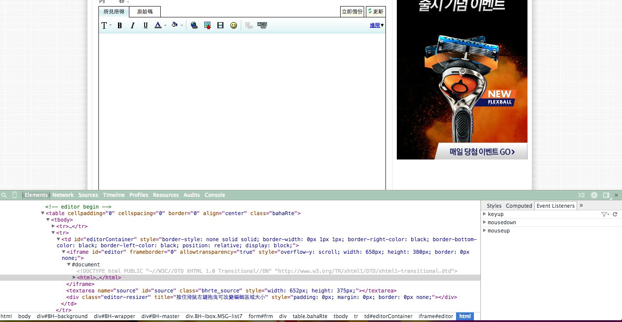This screenshot has width=622, height=322.
Task: Insert video with the film strip icon
Action: point(220,26)
